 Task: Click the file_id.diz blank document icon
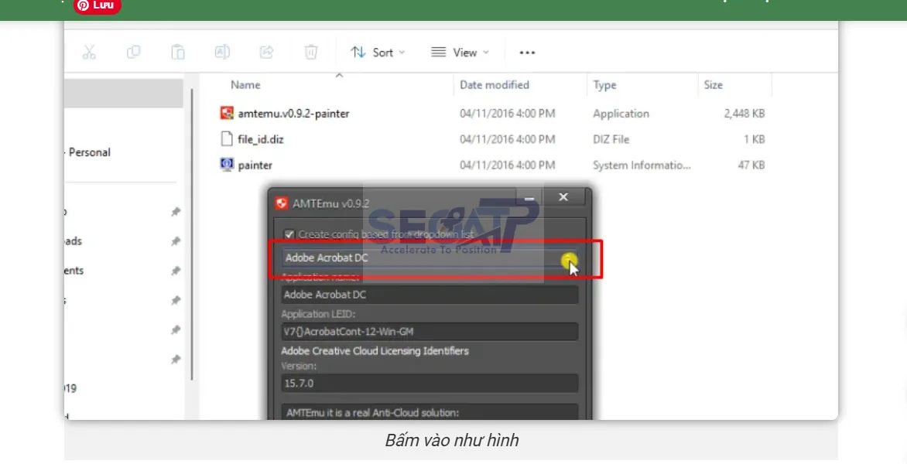(x=227, y=138)
